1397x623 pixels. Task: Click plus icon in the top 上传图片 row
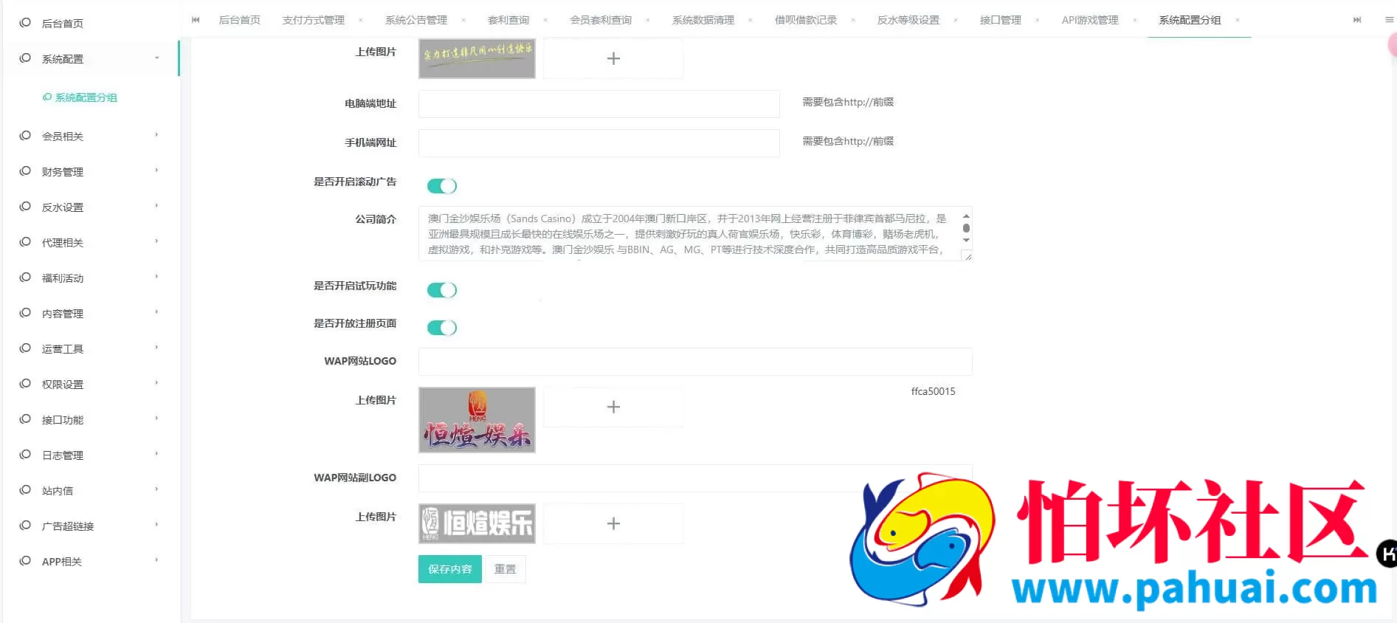pos(613,58)
